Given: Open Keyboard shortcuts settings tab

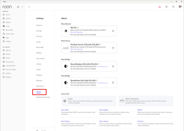Looking at the screenshot, I should point(43,97).
